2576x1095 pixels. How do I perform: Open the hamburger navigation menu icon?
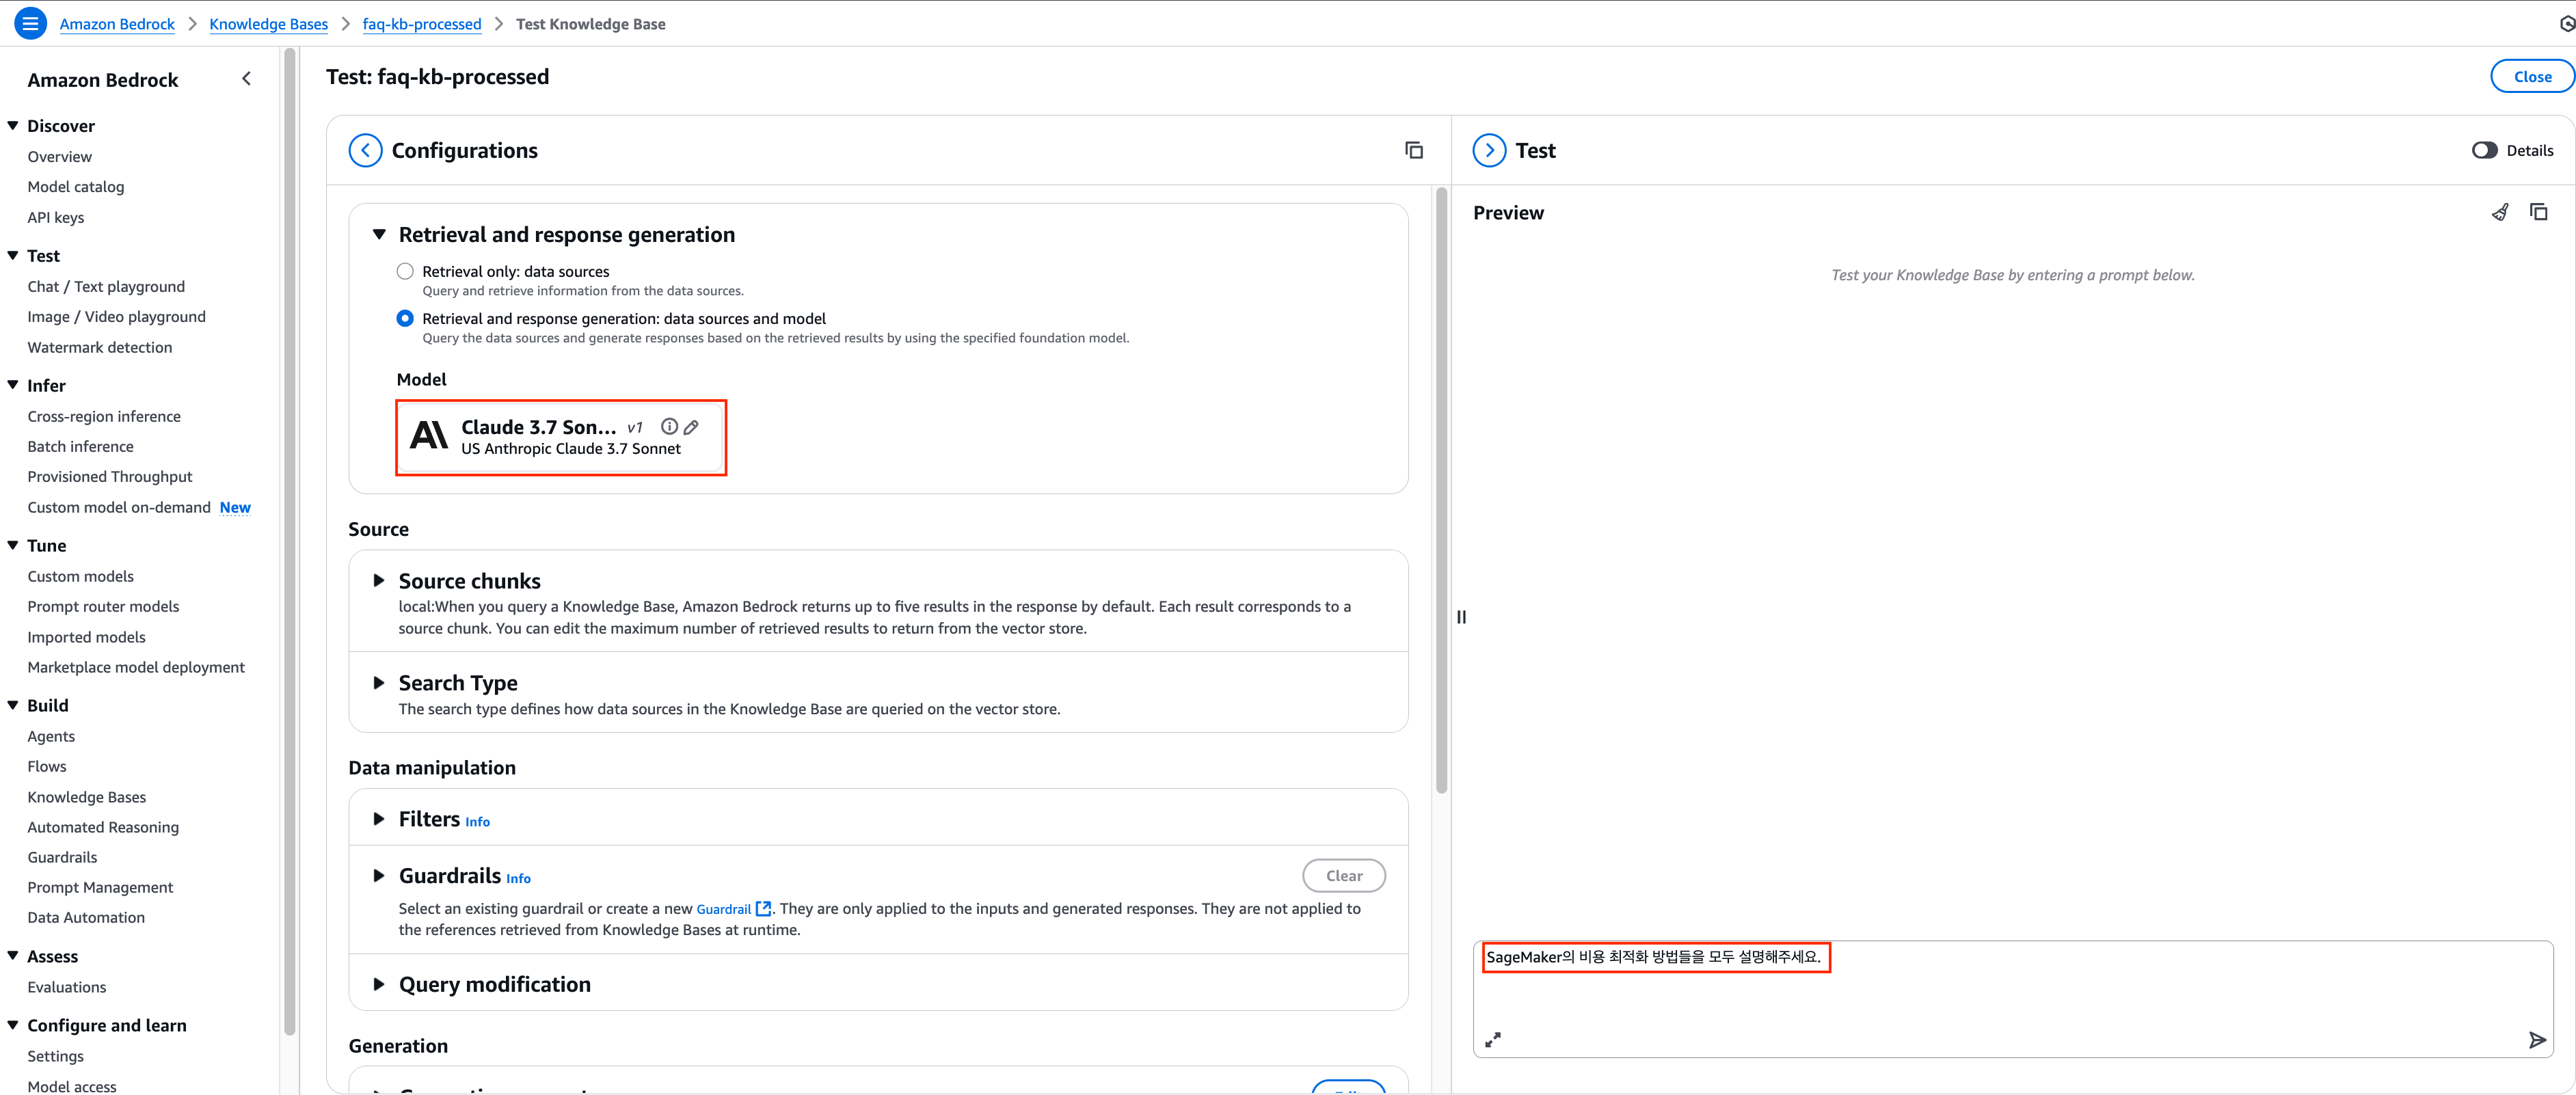click(30, 23)
